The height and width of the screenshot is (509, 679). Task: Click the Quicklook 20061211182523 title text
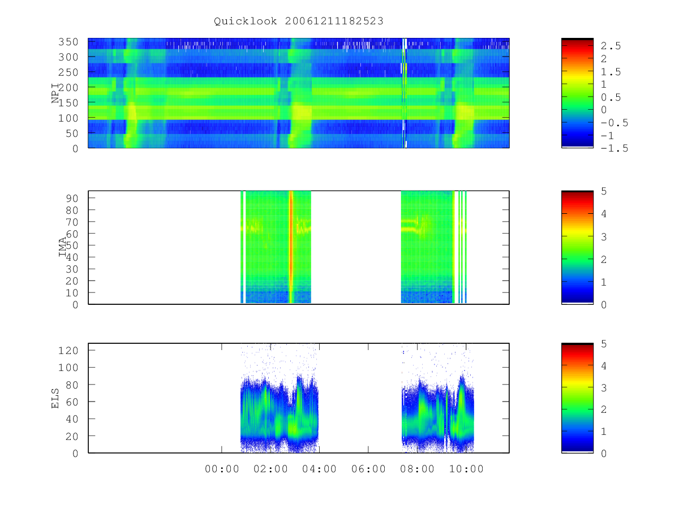299,21
